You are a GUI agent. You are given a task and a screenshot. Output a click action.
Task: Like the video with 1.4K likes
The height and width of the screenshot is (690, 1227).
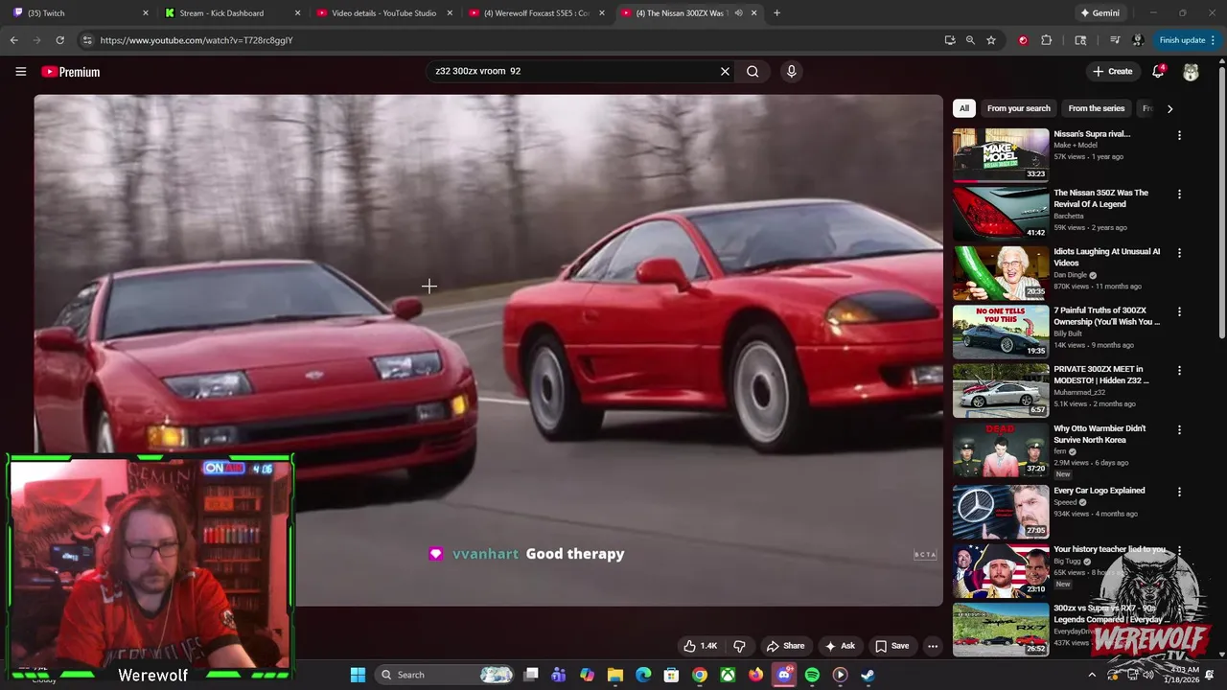click(x=700, y=646)
